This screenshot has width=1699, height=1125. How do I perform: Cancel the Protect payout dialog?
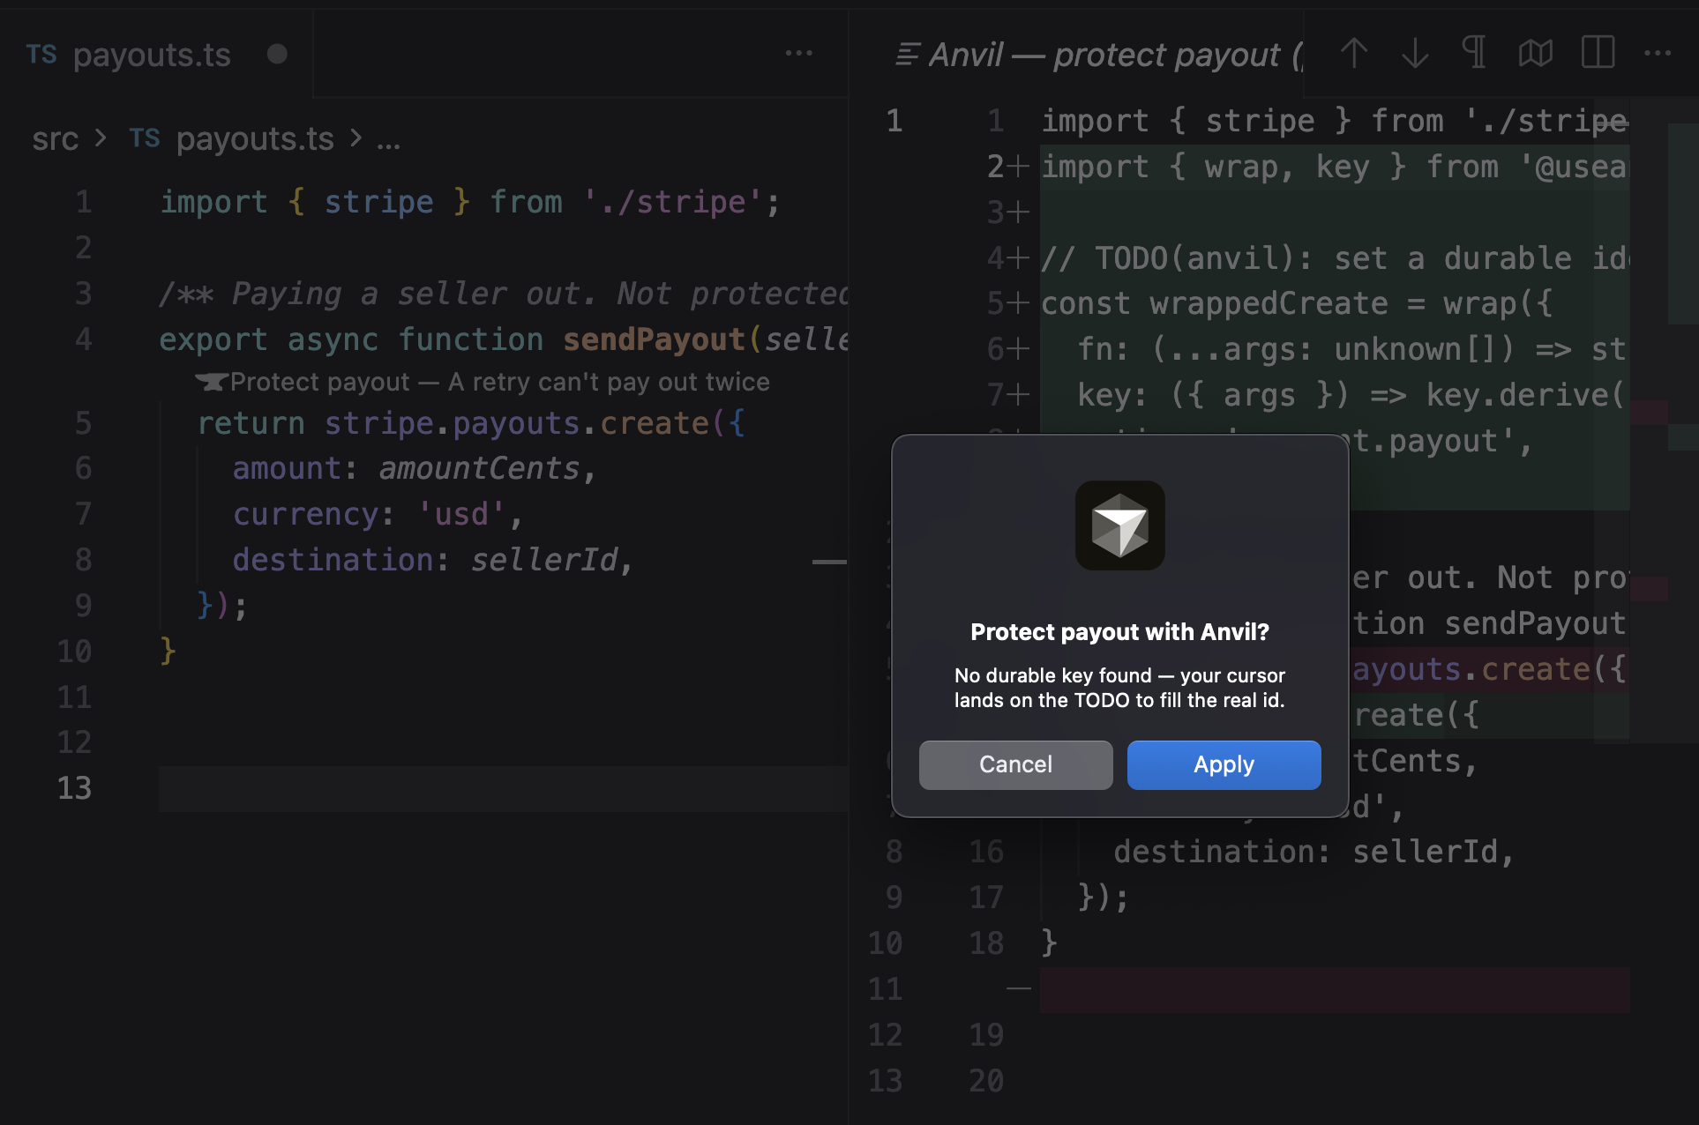click(x=1015, y=764)
